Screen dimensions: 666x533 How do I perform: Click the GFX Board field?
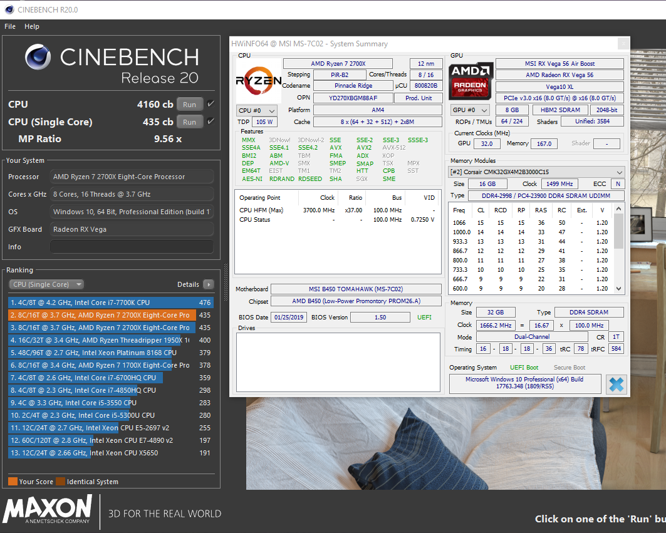tap(132, 229)
